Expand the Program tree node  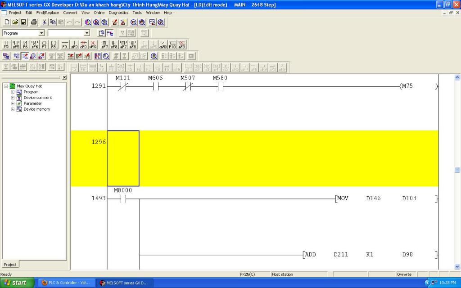(x=13, y=92)
